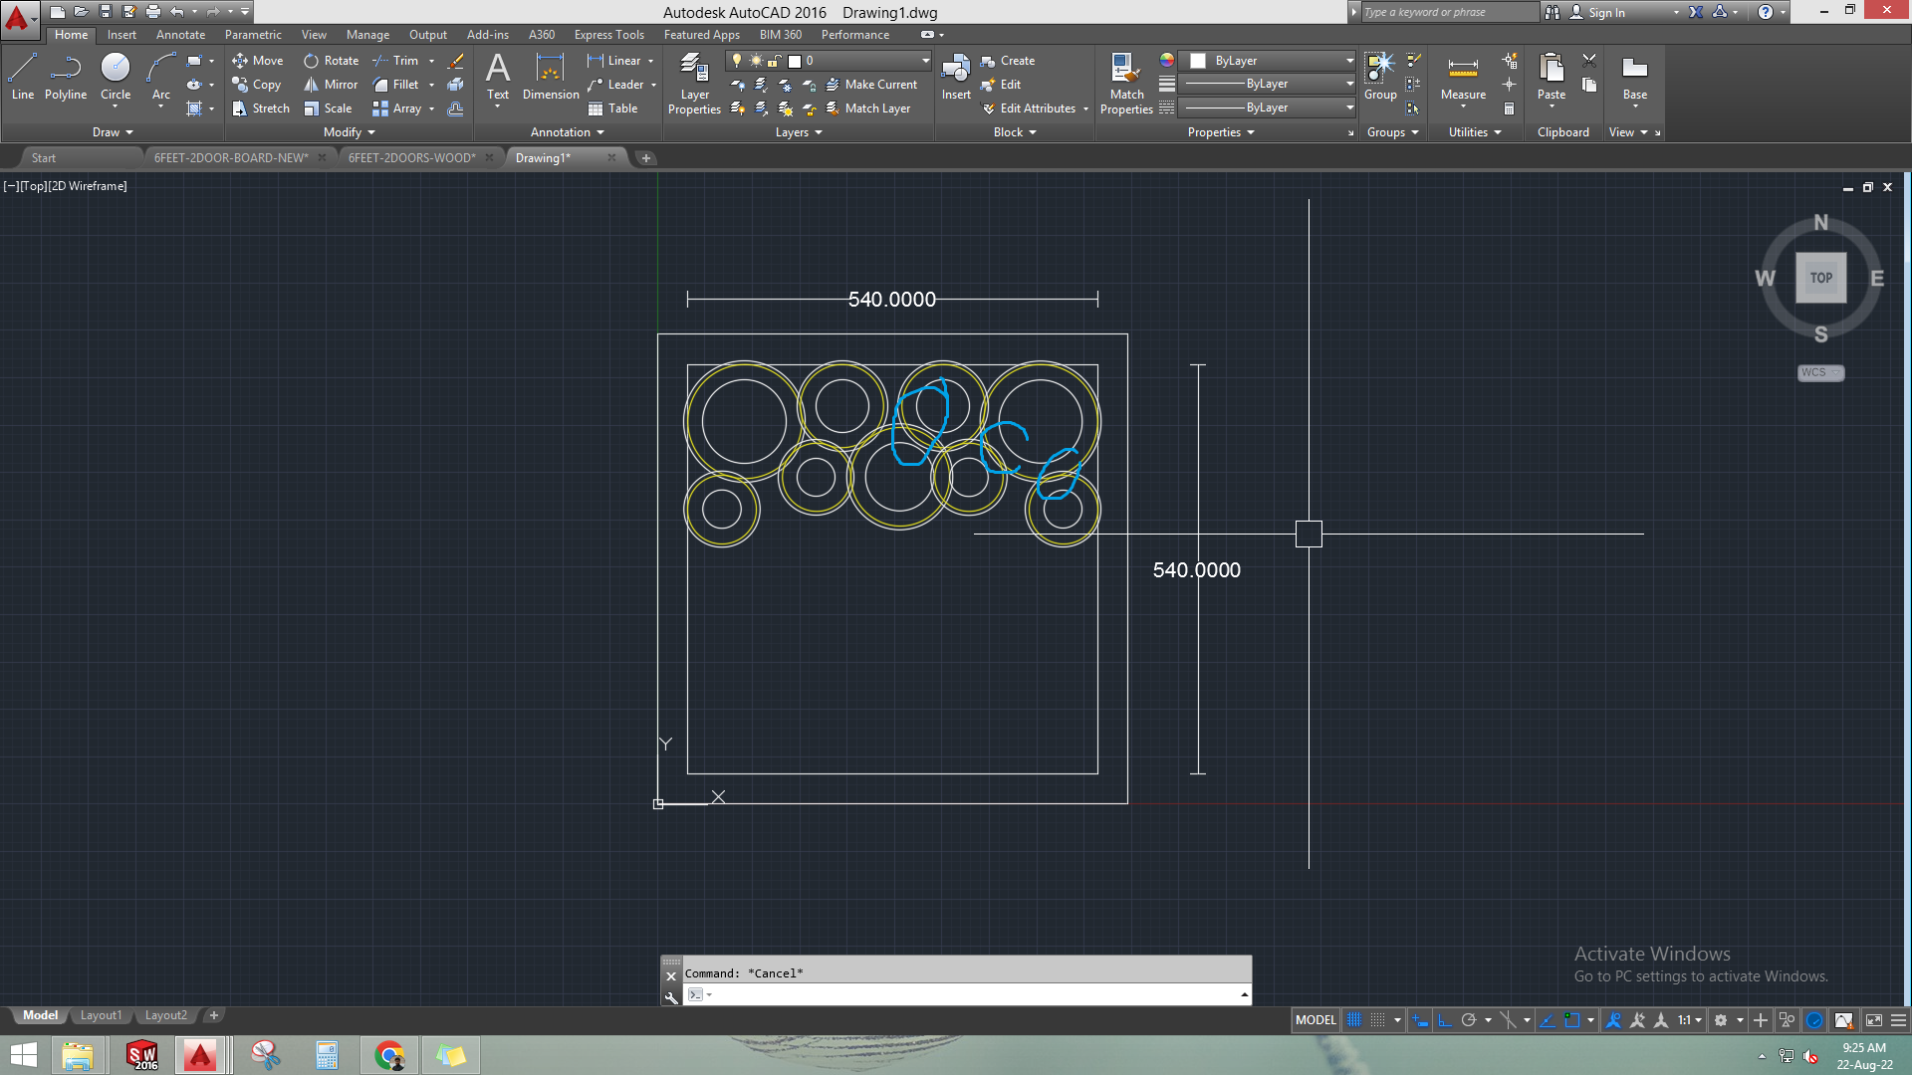The image size is (1912, 1075).
Task: Click the Insert block icon
Action: [956, 76]
